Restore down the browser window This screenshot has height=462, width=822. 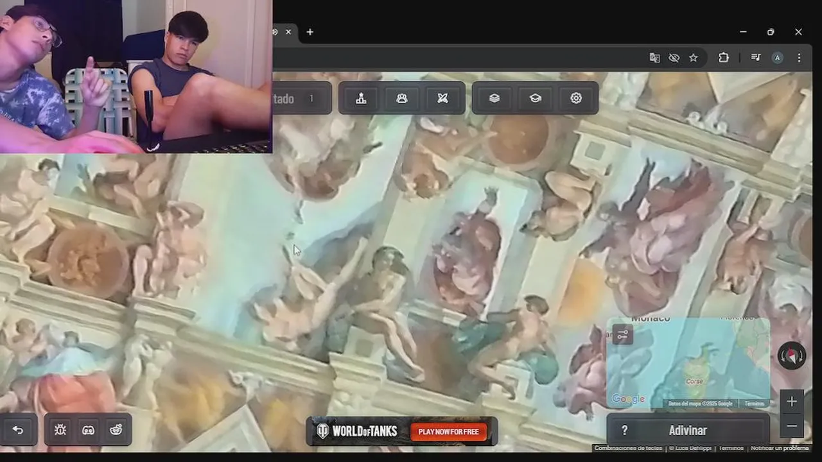(771, 32)
